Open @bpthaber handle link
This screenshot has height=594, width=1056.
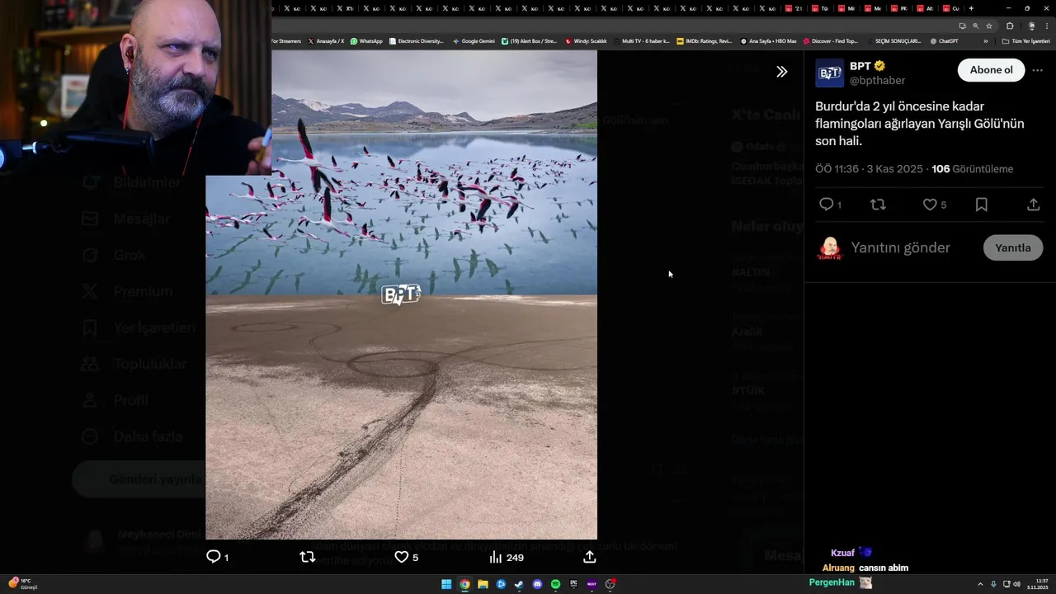coord(877,81)
